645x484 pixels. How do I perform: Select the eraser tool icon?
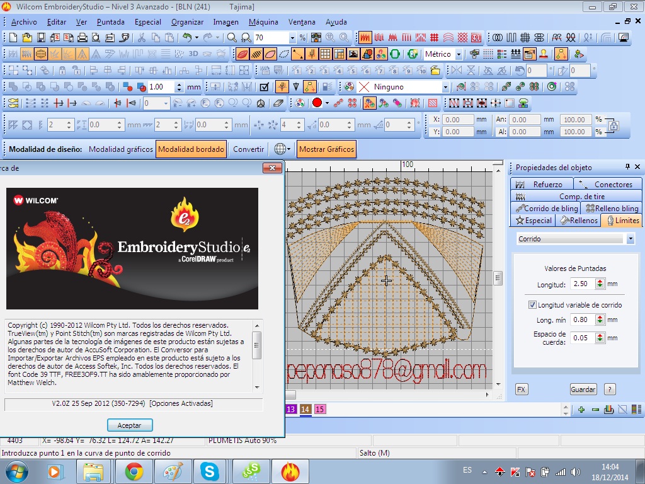[278, 103]
